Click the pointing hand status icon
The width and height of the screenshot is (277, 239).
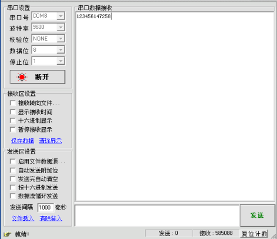click(8, 234)
